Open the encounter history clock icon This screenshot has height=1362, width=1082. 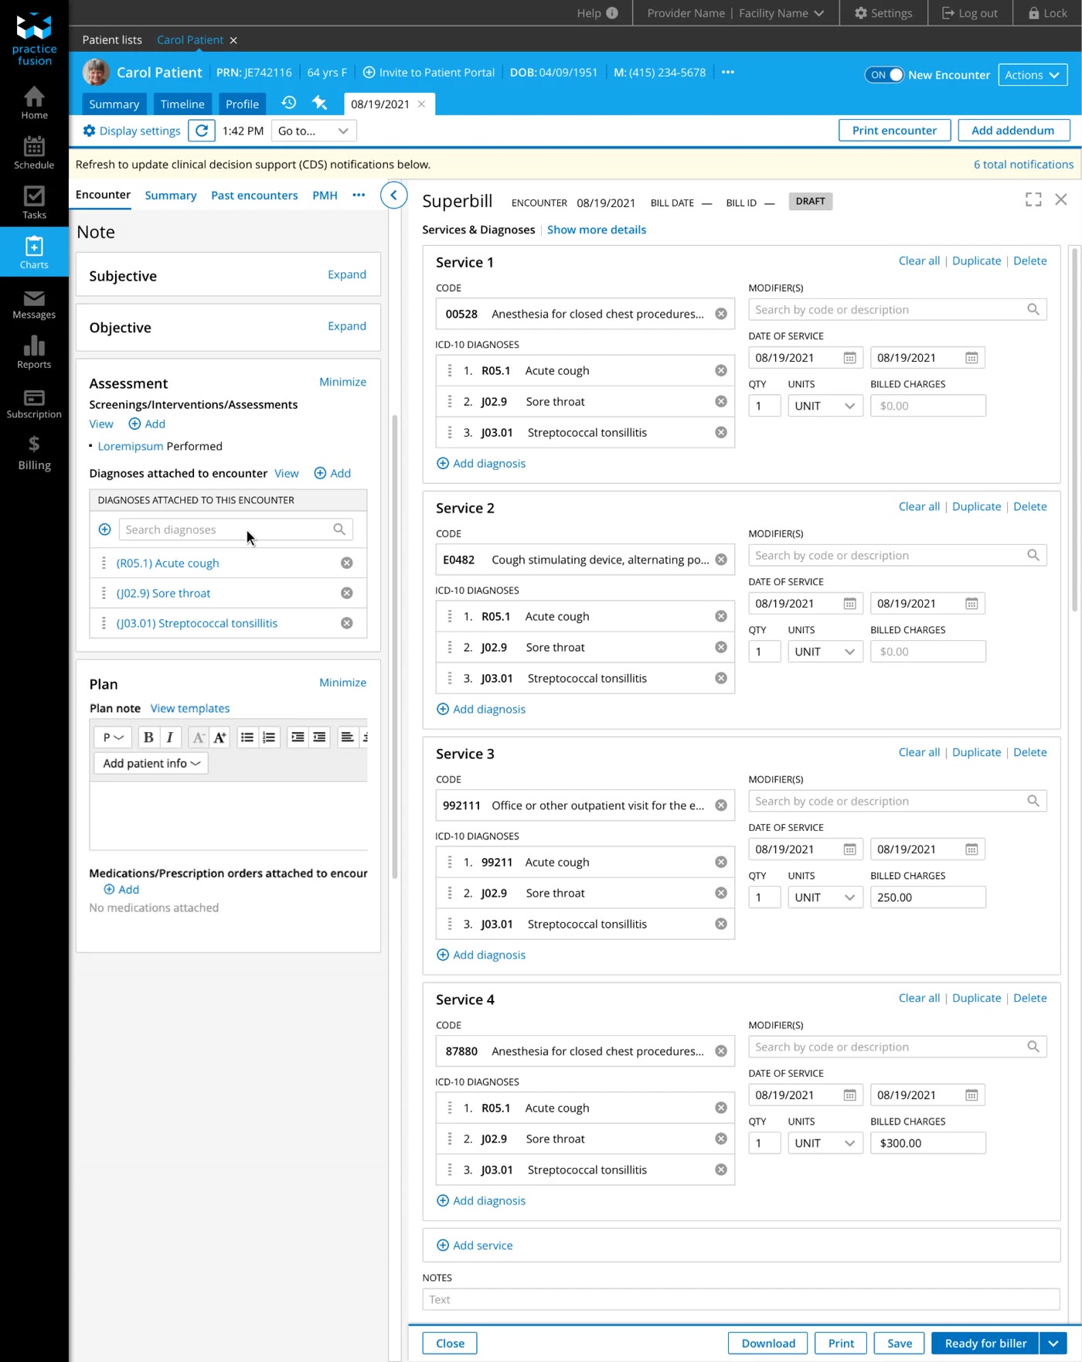(289, 103)
